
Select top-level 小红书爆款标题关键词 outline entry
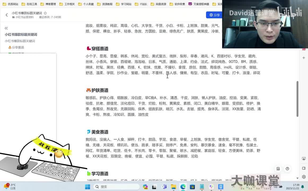[x=21, y=34]
